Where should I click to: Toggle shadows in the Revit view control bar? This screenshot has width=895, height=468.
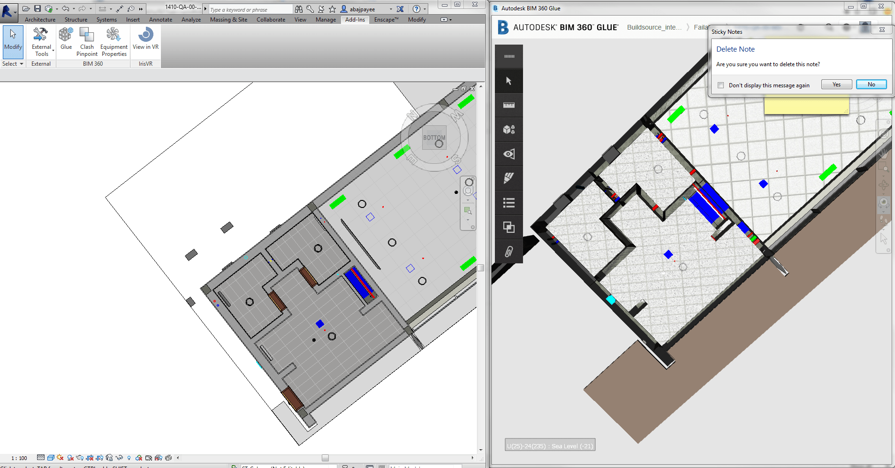point(70,458)
